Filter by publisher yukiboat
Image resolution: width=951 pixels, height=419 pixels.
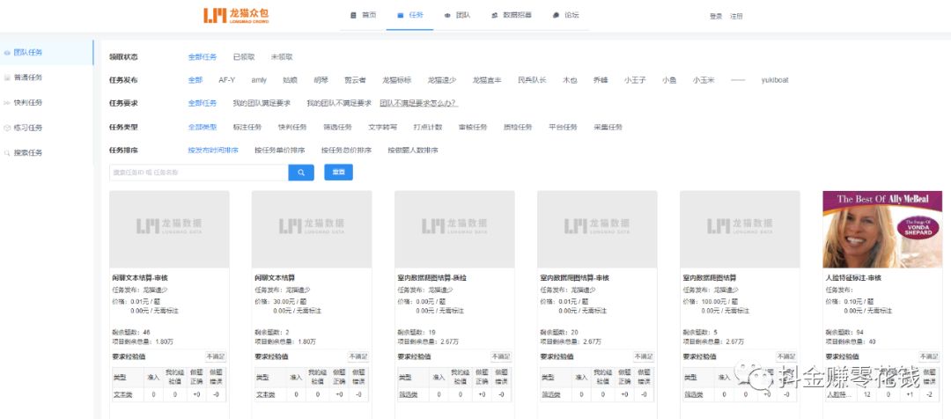pyautogui.click(x=775, y=80)
